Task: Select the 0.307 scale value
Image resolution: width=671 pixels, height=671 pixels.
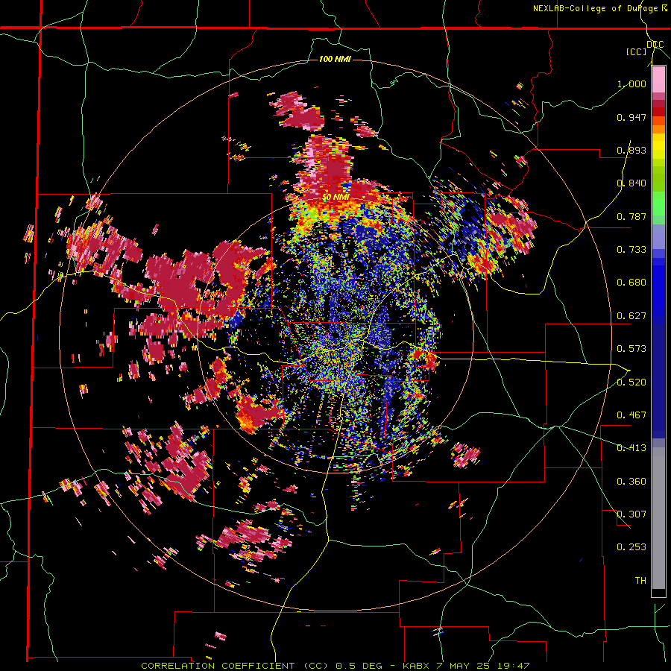Action: coord(631,514)
